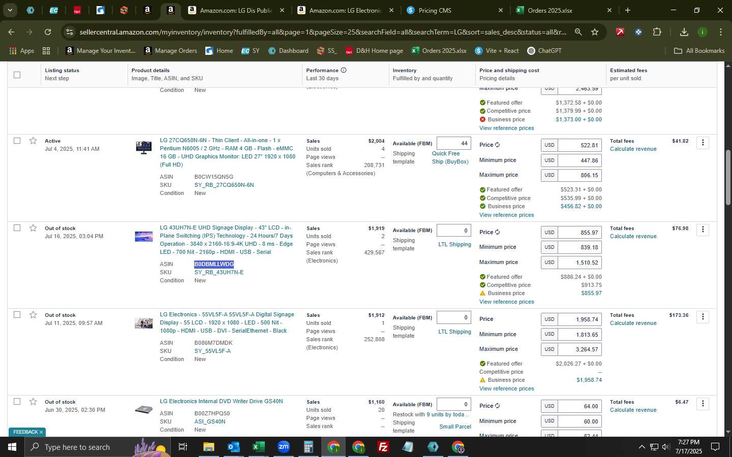Image resolution: width=732 pixels, height=457 pixels.
Task: Open Chrome three-dot menu
Action: [x=721, y=32]
